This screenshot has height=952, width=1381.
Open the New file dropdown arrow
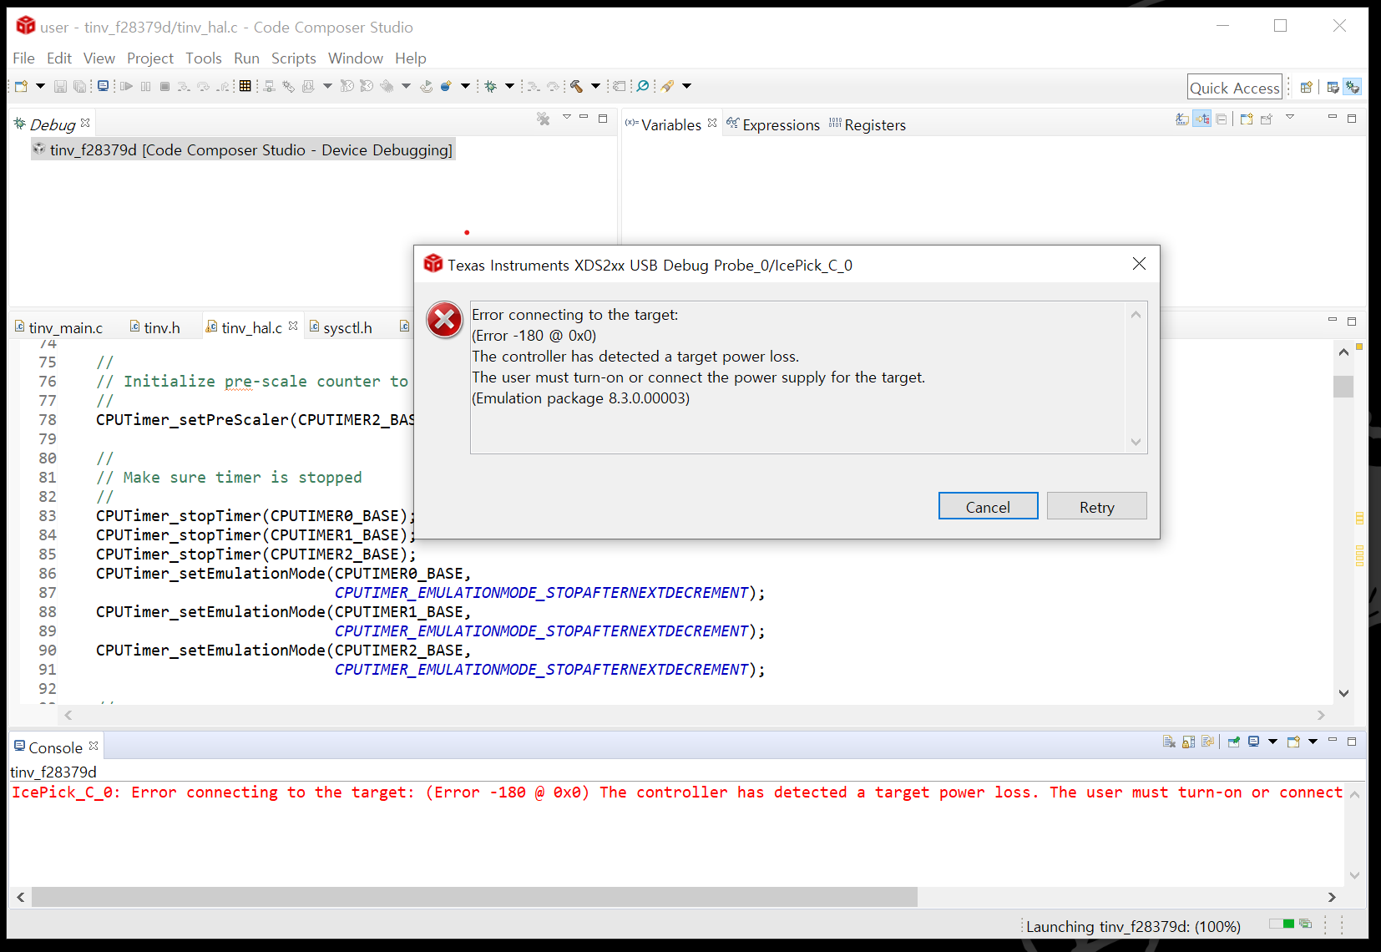(x=40, y=86)
